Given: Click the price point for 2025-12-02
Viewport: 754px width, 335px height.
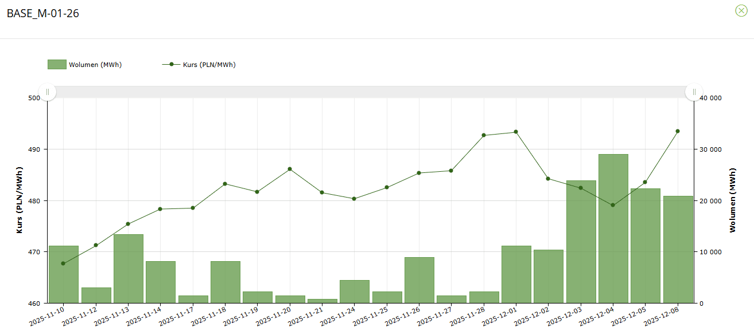Looking at the screenshot, I should click(548, 179).
